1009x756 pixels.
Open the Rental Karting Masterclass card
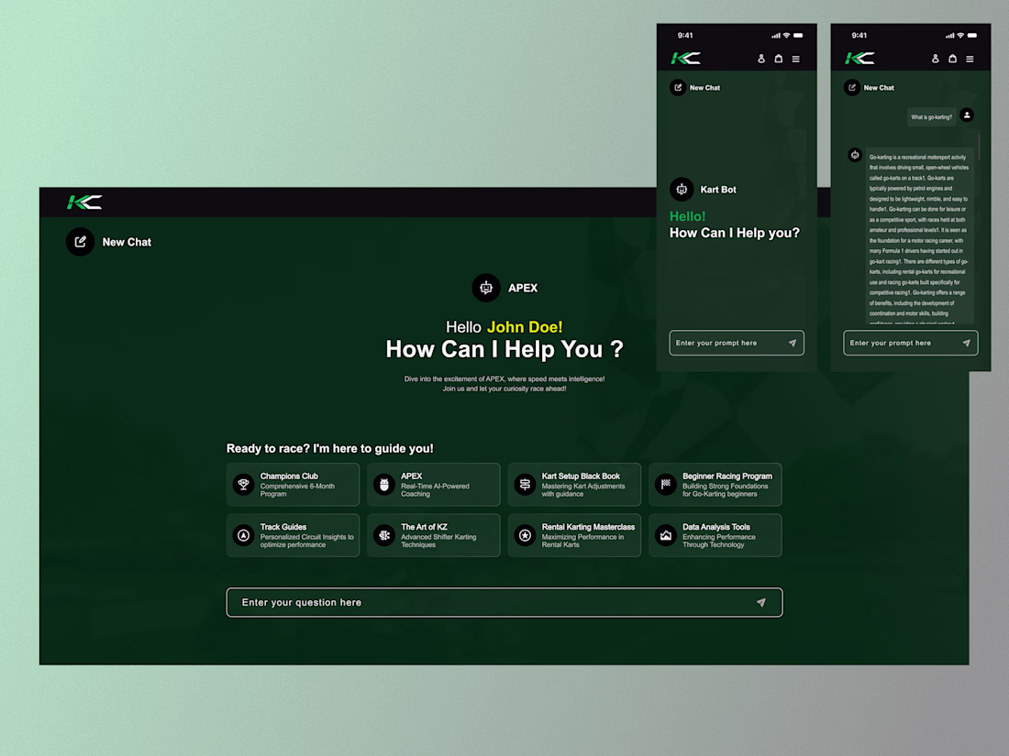click(574, 535)
